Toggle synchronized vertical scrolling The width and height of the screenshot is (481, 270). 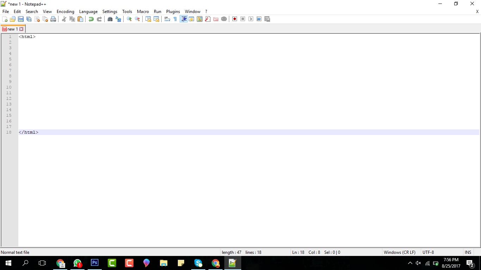click(x=148, y=19)
